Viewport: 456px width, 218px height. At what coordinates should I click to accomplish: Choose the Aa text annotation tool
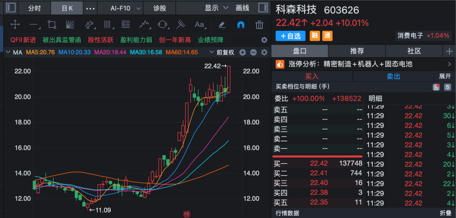[199, 24]
